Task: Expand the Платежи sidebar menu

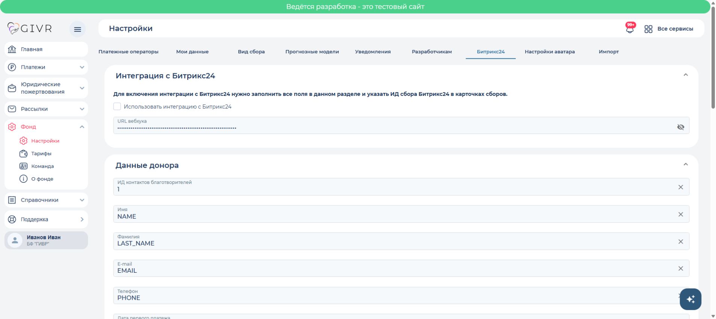Action: coord(82,67)
